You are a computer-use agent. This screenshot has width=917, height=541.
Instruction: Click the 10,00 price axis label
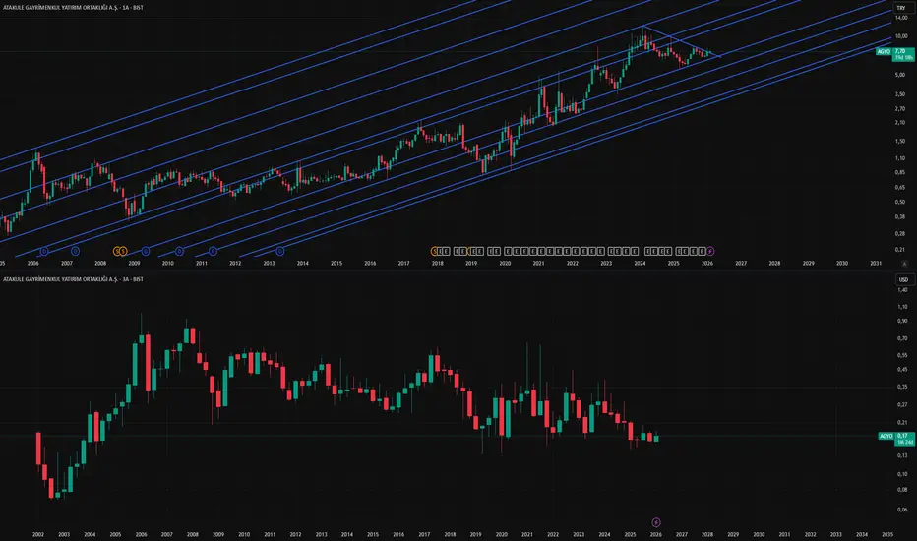click(901, 36)
